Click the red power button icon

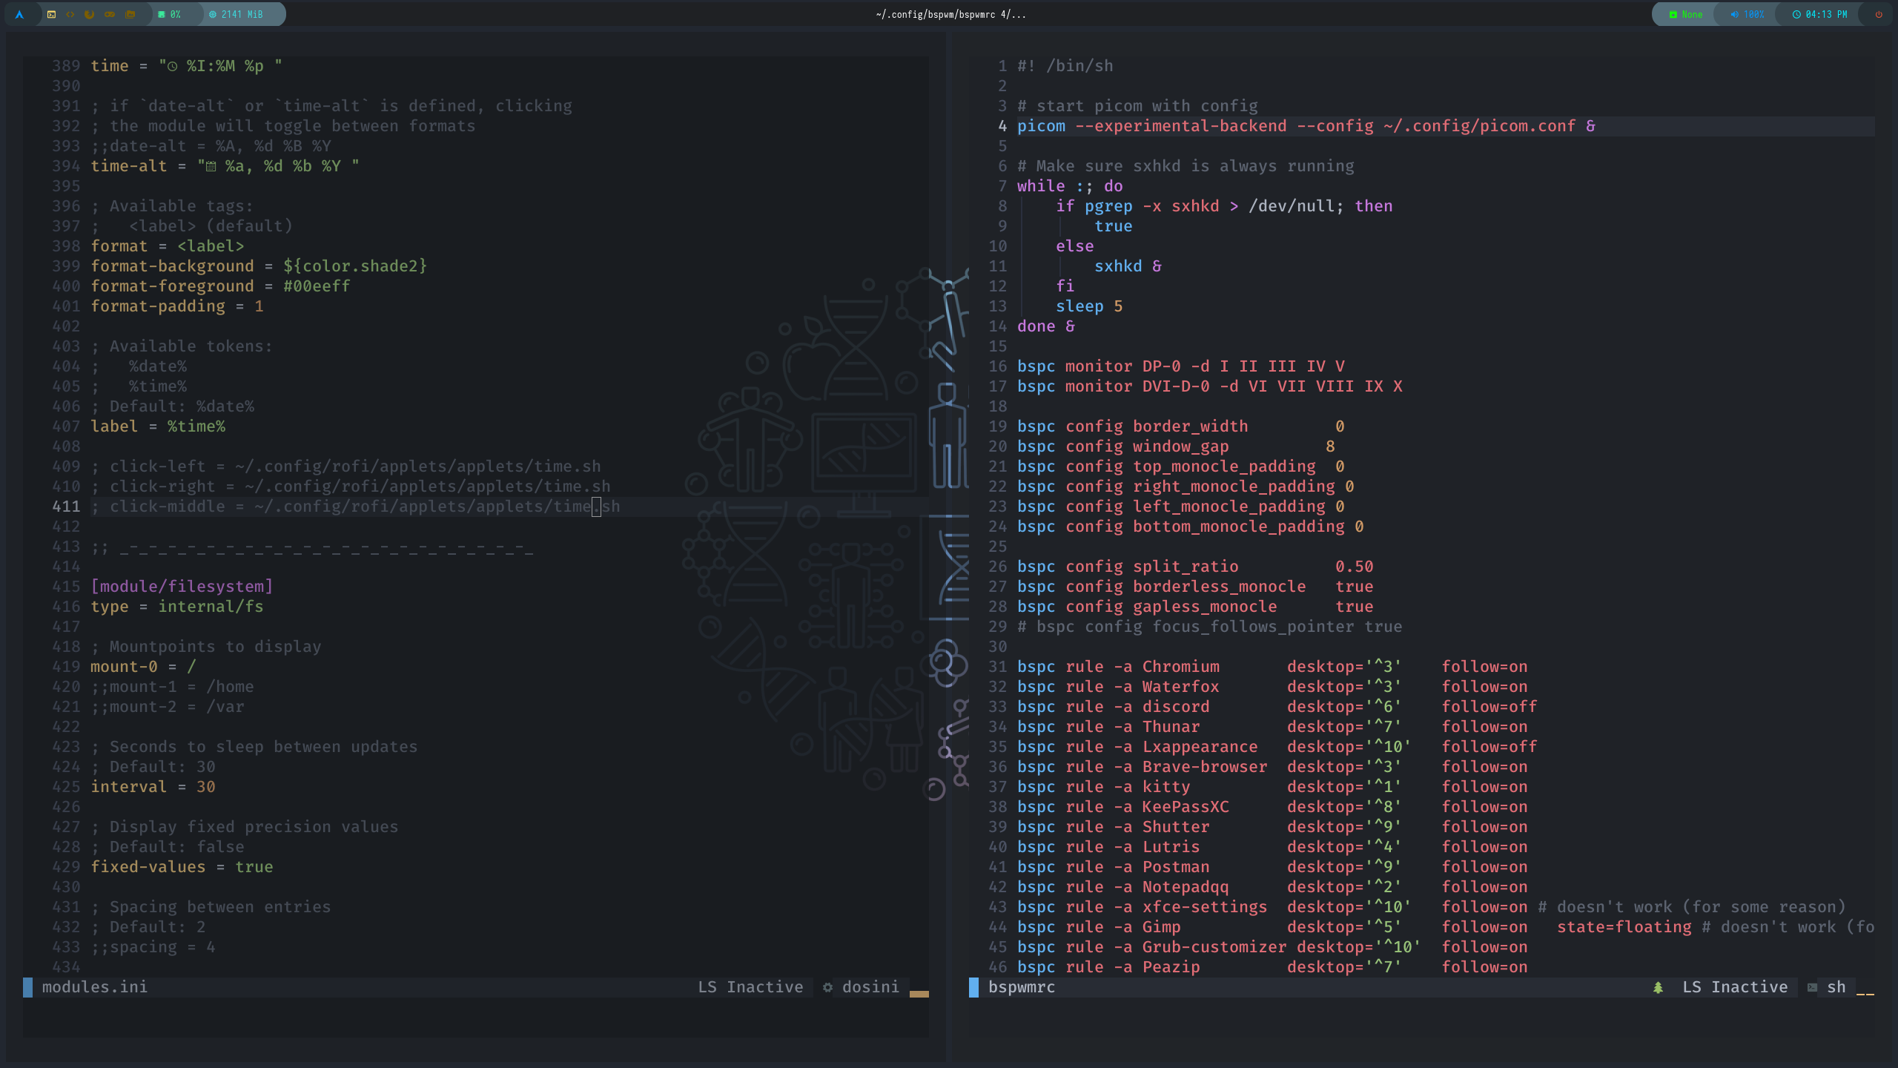click(1878, 14)
